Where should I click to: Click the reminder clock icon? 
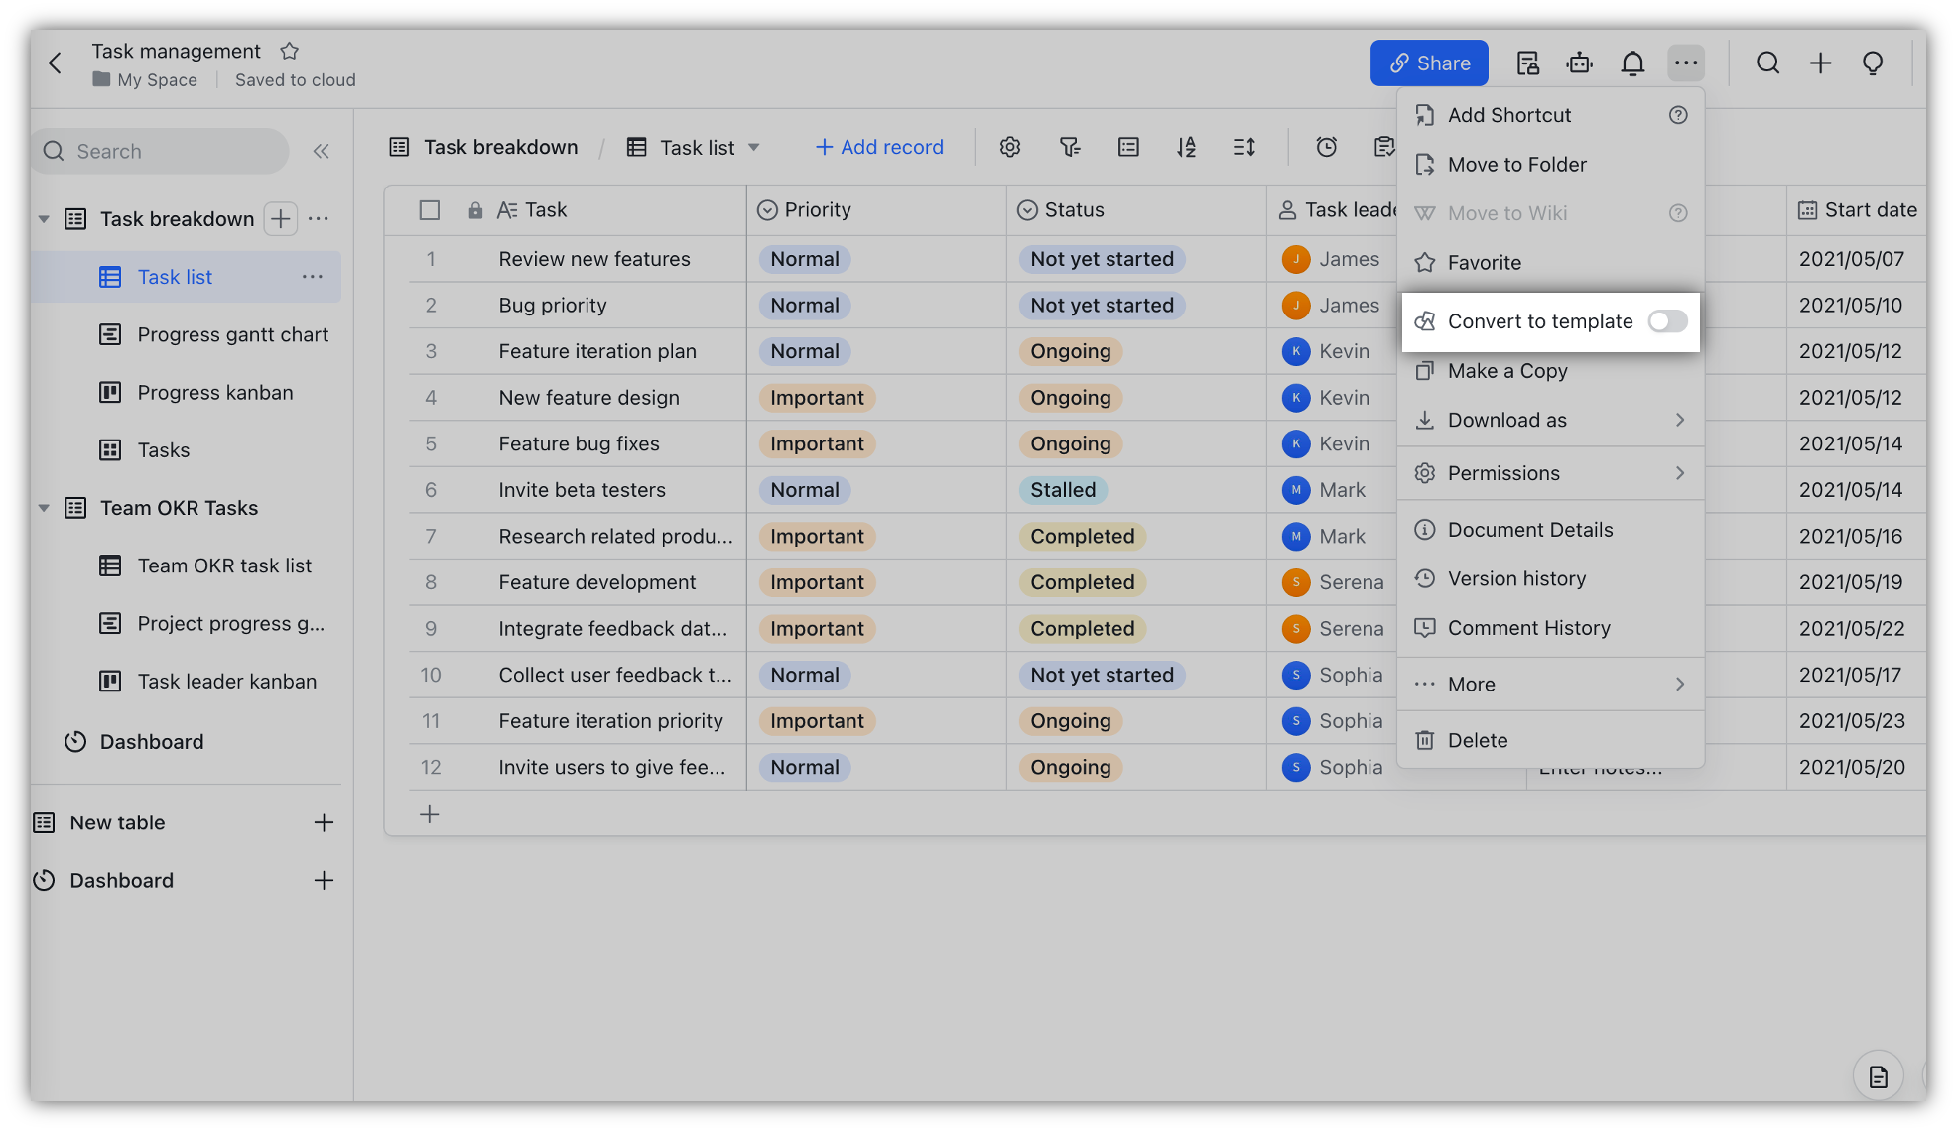[x=1326, y=147]
